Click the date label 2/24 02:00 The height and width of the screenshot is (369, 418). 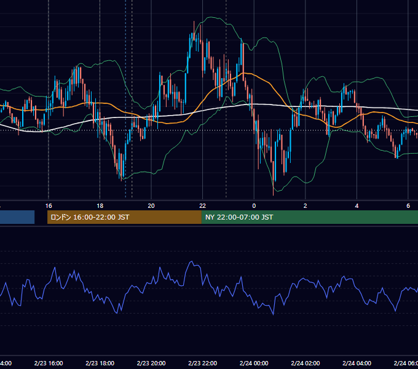coord(306,363)
